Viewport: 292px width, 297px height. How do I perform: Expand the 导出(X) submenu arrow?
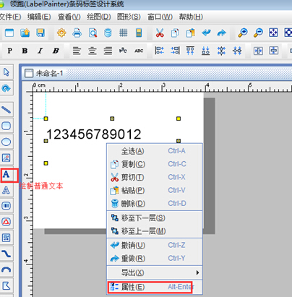[x=197, y=272]
